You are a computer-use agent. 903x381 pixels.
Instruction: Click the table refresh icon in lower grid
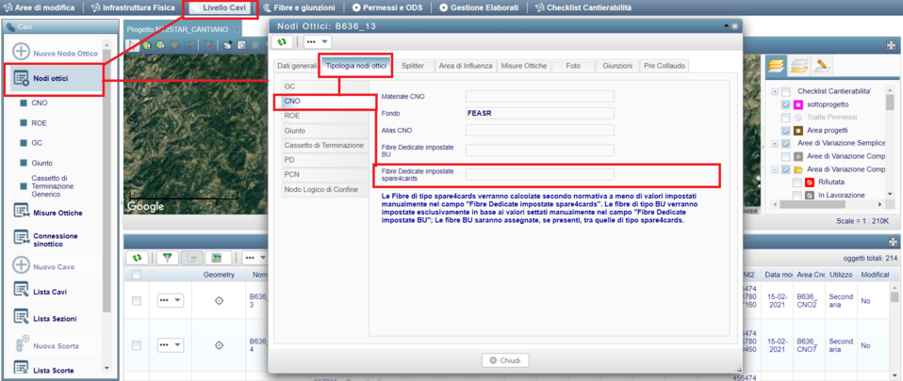(x=139, y=258)
